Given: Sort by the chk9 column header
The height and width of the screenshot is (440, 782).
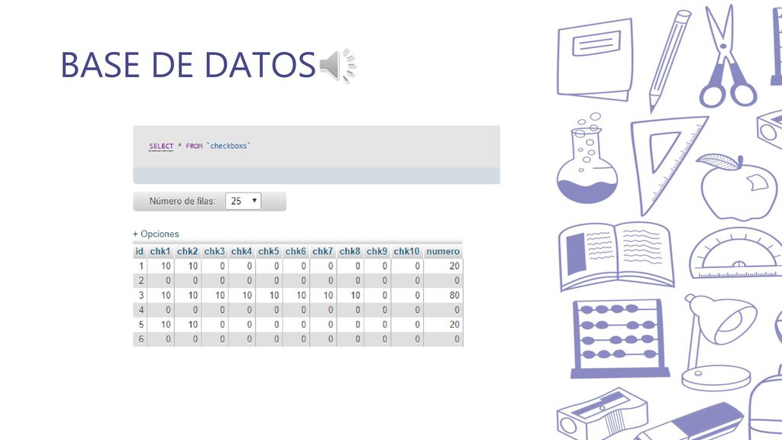Looking at the screenshot, I should coord(377,251).
